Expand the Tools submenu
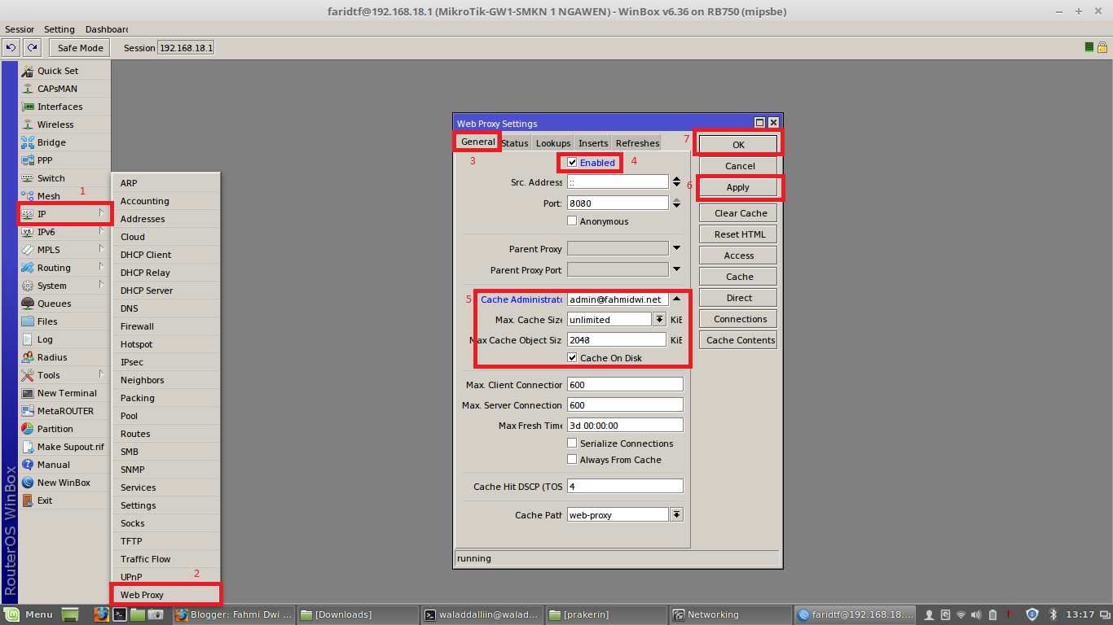The height and width of the screenshot is (625, 1113). [x=102, y=374]
